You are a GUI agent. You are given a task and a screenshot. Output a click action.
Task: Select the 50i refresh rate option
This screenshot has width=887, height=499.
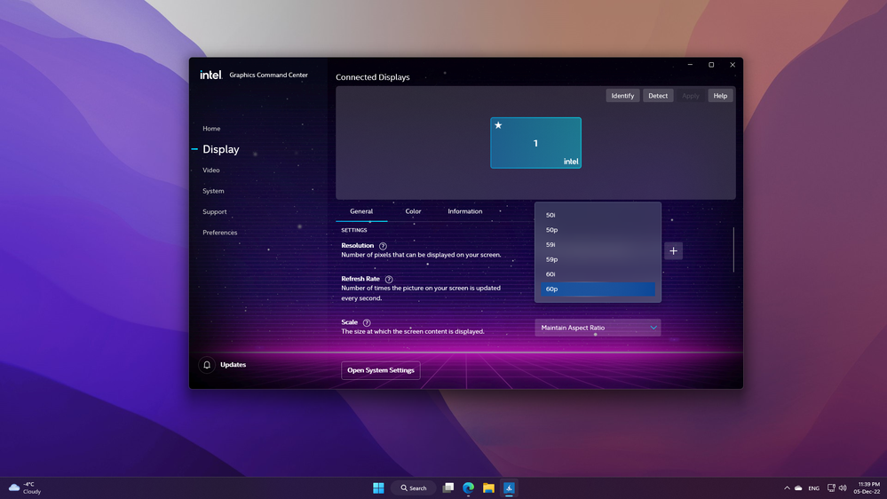598,215
